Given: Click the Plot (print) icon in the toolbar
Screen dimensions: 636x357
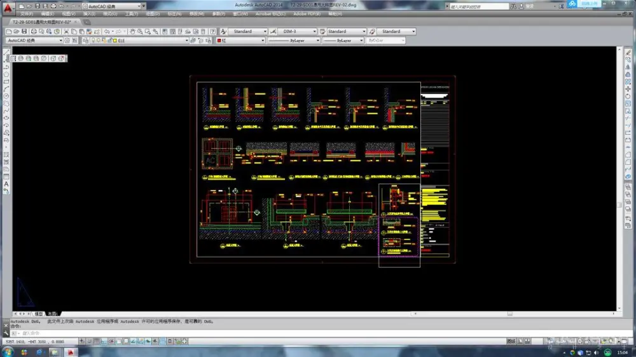Looking at the screenshot, I should [34, 31].
